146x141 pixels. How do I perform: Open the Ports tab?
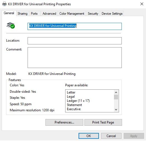coord(34,14)
